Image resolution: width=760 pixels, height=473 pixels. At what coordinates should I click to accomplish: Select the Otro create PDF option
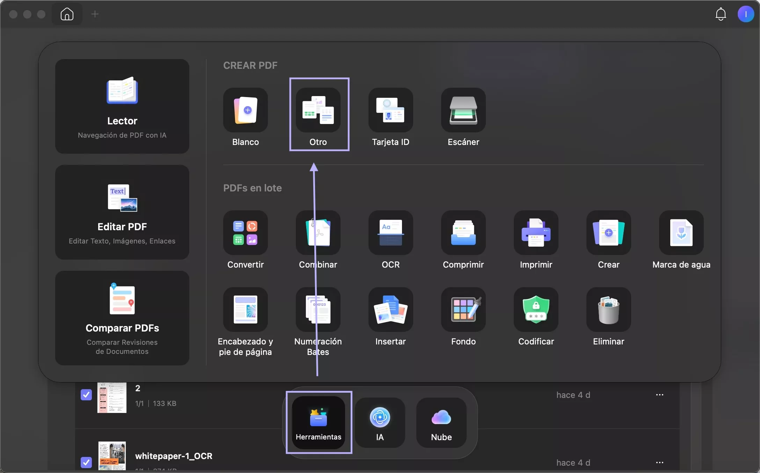(x=318, y=110)
